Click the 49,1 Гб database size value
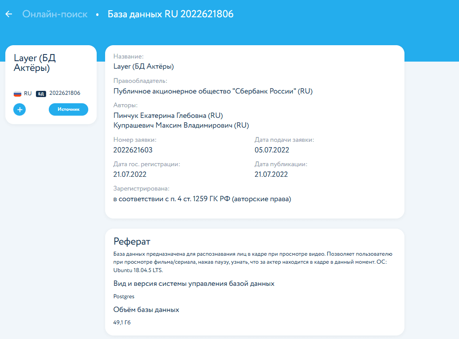The height and width of the screenshot is (339, 459). pyautogui.click(x=122, y=323)
